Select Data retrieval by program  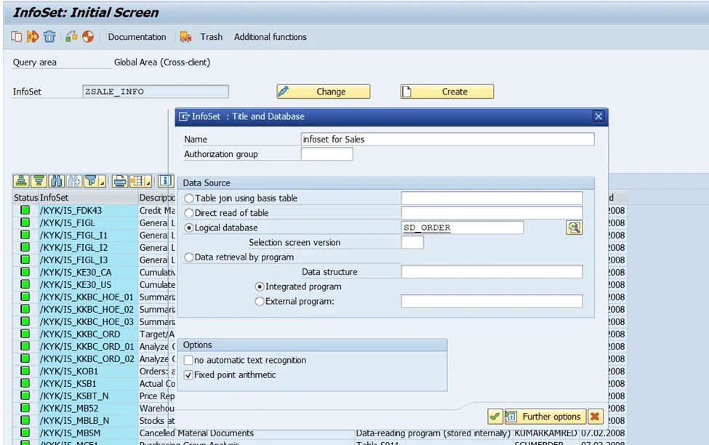coord(188,256)
